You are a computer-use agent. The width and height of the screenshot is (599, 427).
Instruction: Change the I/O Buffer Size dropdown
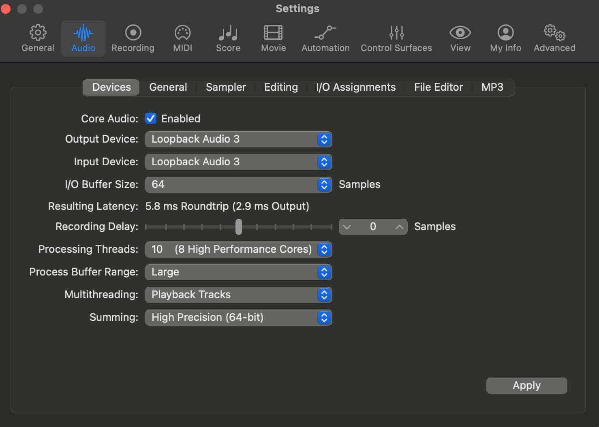(x=238, y=184)
